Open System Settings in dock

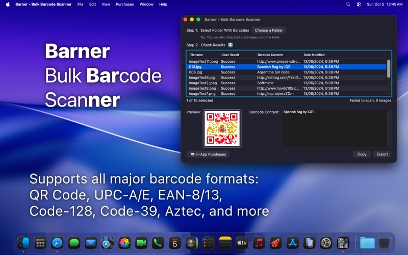click(x=326, y=243)
